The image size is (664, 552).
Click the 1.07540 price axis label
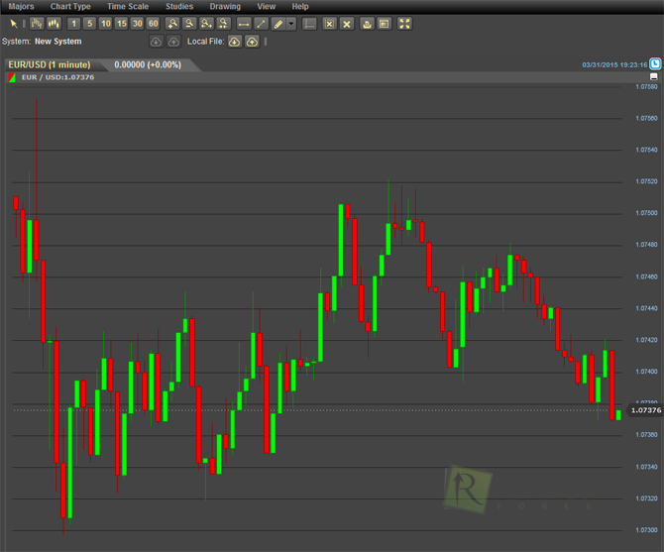pyautogui.click(x=646, y=150)
